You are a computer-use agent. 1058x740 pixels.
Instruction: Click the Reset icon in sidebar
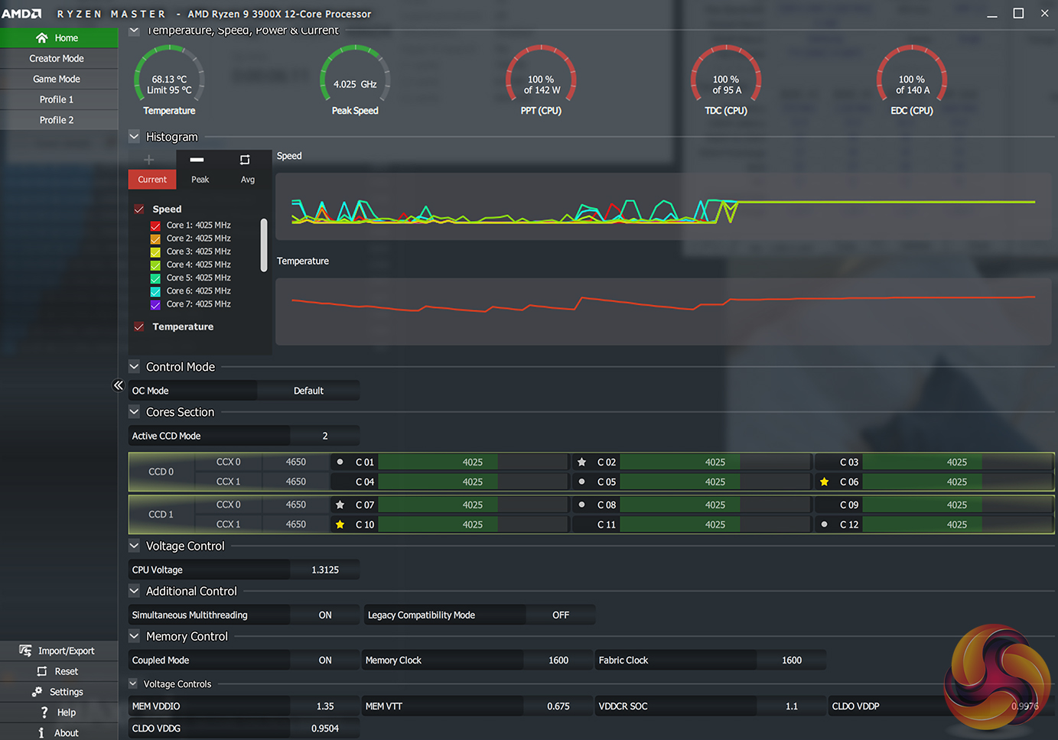(42, 671)
